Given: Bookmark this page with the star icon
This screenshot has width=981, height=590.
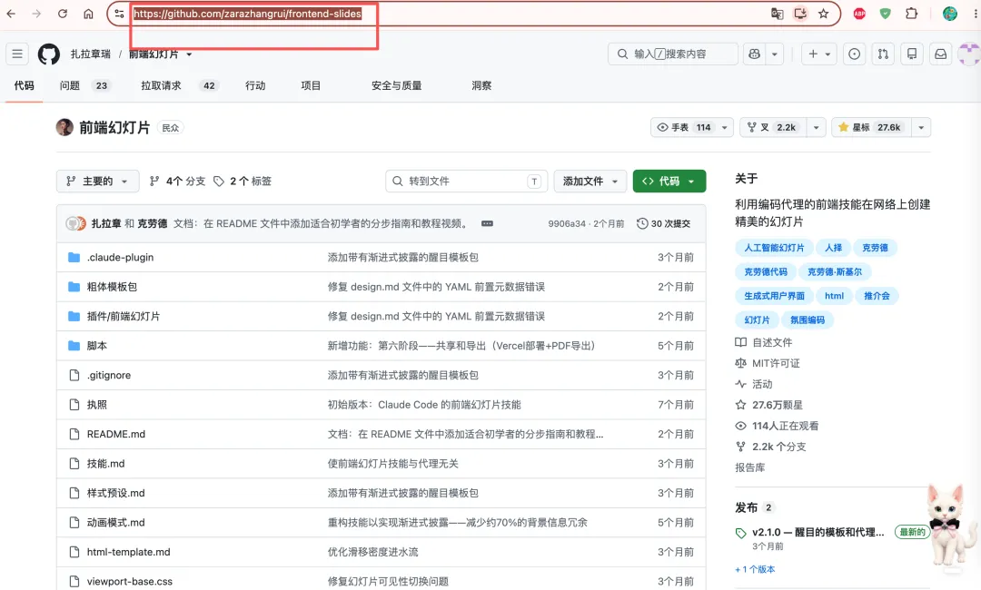Looking at the screenshot, I should 823,13.
